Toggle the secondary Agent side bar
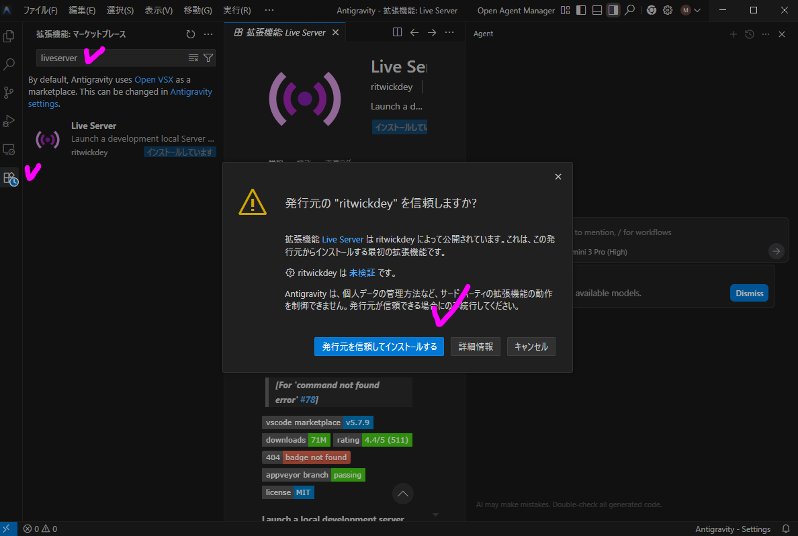Screen dimensions: 798x536 [x=613, y=11]
